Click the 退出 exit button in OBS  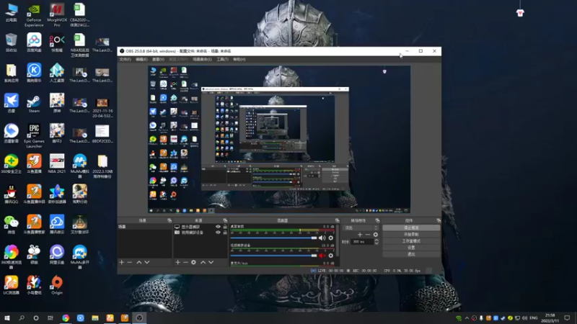click(x=411, y=254)
